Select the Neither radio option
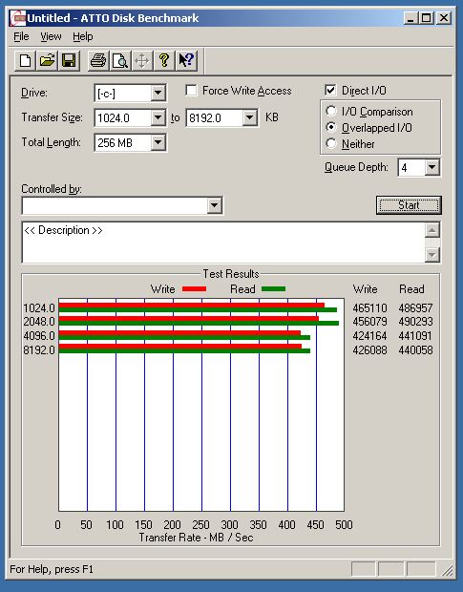463x592 pixels. pos(331,143)
